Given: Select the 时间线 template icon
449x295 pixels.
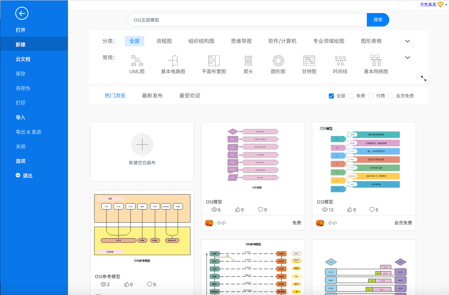Looking at the screenshot, I should [x=340, y=60].
